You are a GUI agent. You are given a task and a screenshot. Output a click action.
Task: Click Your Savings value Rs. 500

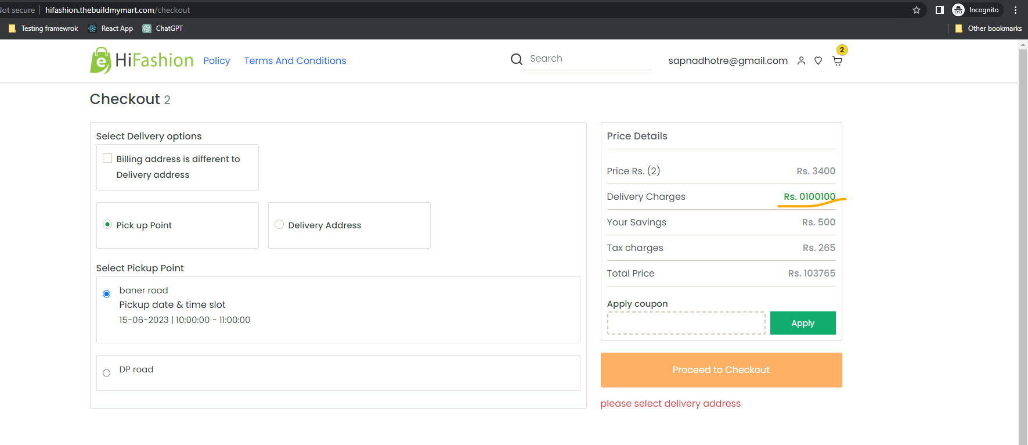pyautogui.click(x=818, y=222)
